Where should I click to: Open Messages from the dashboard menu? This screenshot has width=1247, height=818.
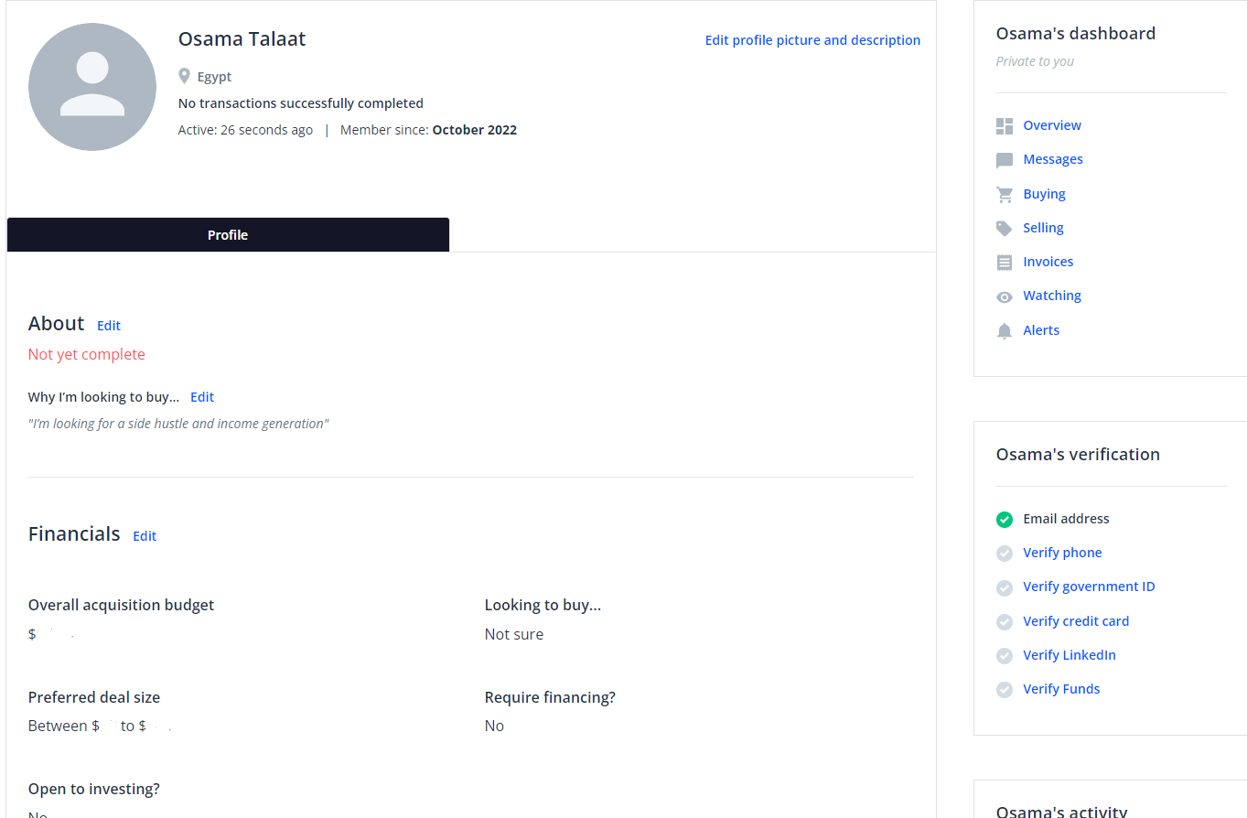click(x=1052, y=159)
